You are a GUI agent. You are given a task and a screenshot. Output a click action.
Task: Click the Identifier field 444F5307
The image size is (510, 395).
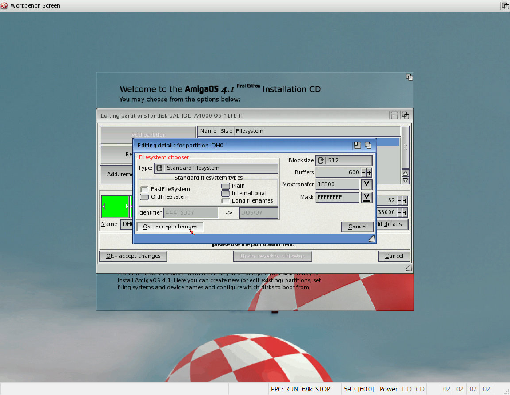(191, 213)
